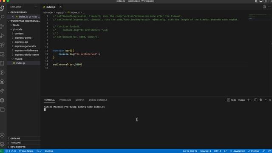Click yt-node in the breadcrumb

(x=48, y=12)
